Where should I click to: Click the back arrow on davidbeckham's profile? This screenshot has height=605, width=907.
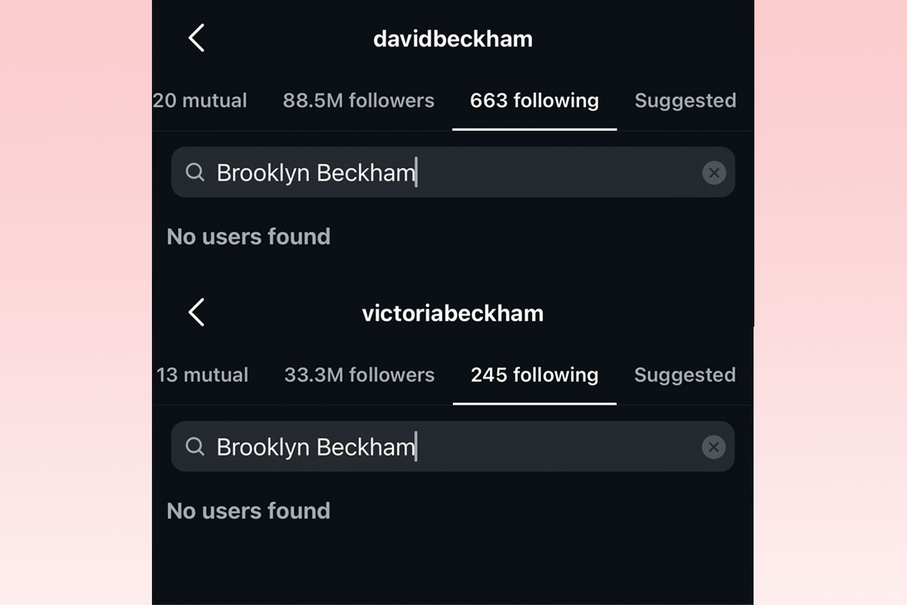[x=197, y=38]
